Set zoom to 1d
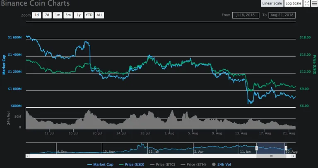318x168 pixels. pyautogui.click(x=36, y=15)
